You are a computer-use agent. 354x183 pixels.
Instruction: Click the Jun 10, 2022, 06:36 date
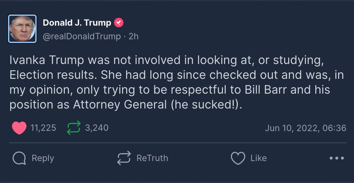[x=305, y=128]
